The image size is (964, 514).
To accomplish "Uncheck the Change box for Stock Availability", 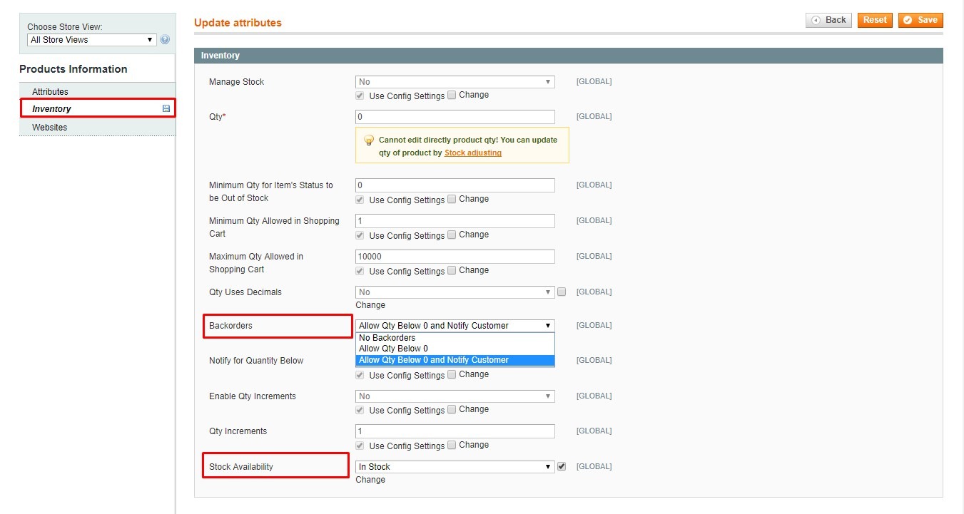I will point(562,466).
